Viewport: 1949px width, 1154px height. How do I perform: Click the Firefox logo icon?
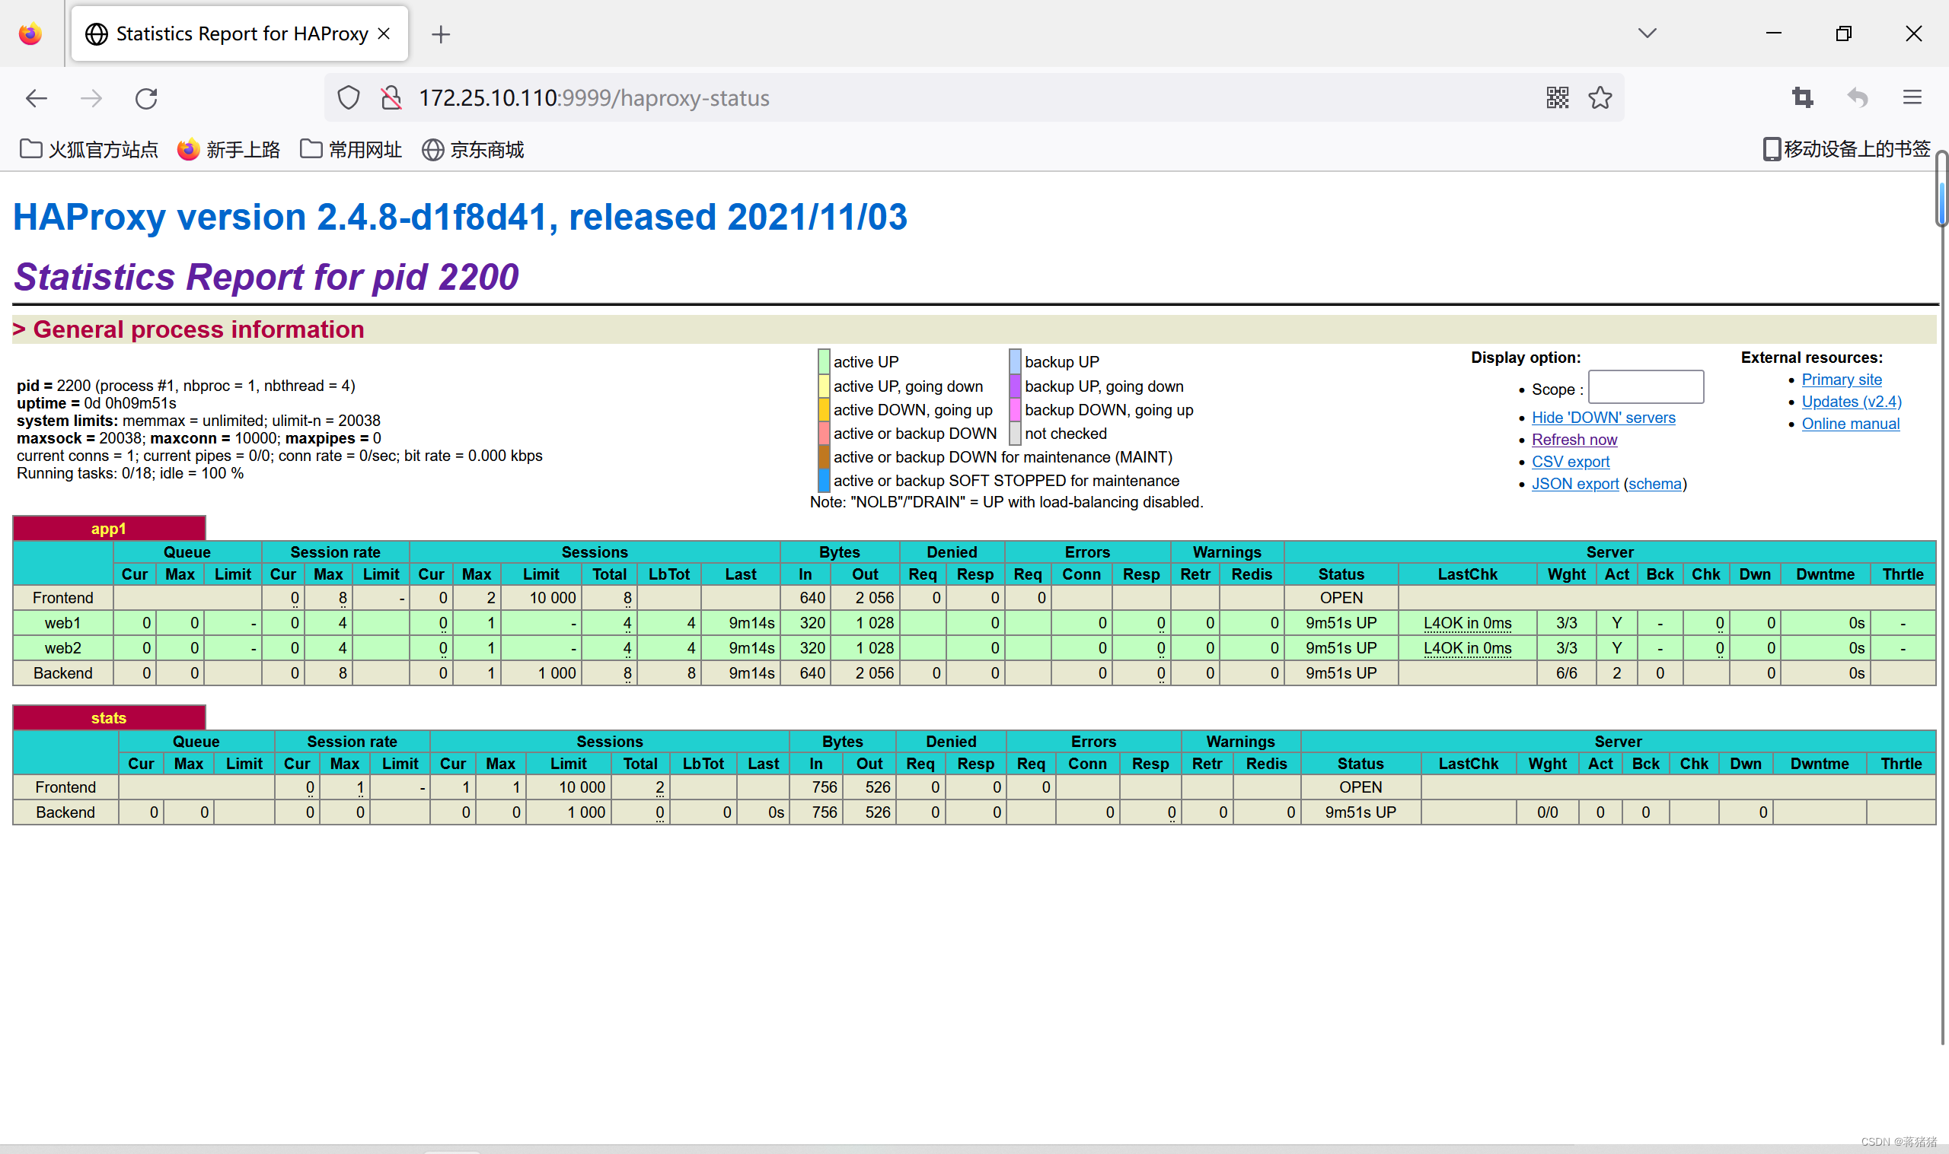coord(30,33)
